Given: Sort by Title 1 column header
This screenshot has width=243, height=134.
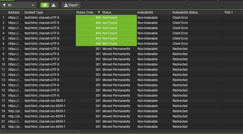Looking at the screenshot, I should pyautogui.click(x=228, y=12).
